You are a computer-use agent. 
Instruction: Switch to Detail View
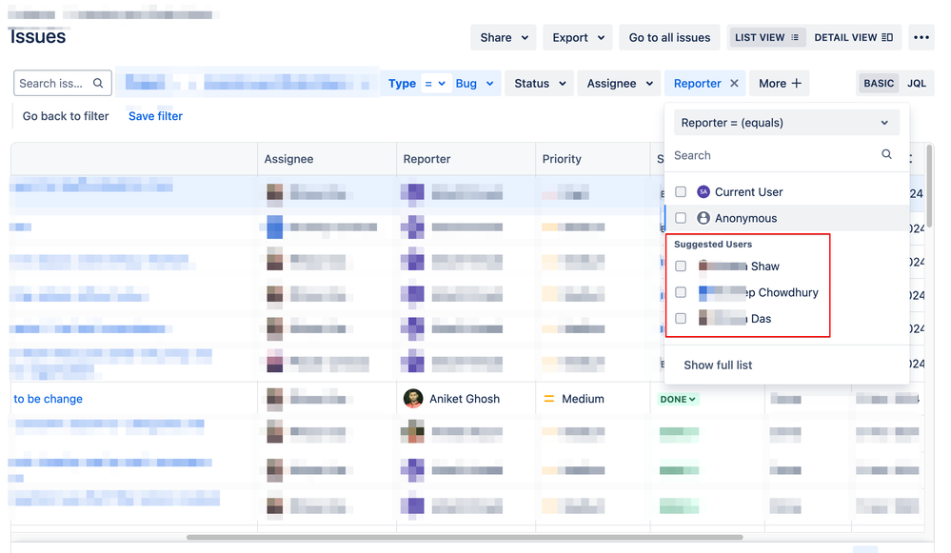[853, 38]
